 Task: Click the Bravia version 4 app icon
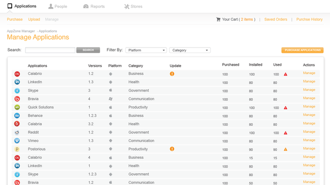(17, 99)
